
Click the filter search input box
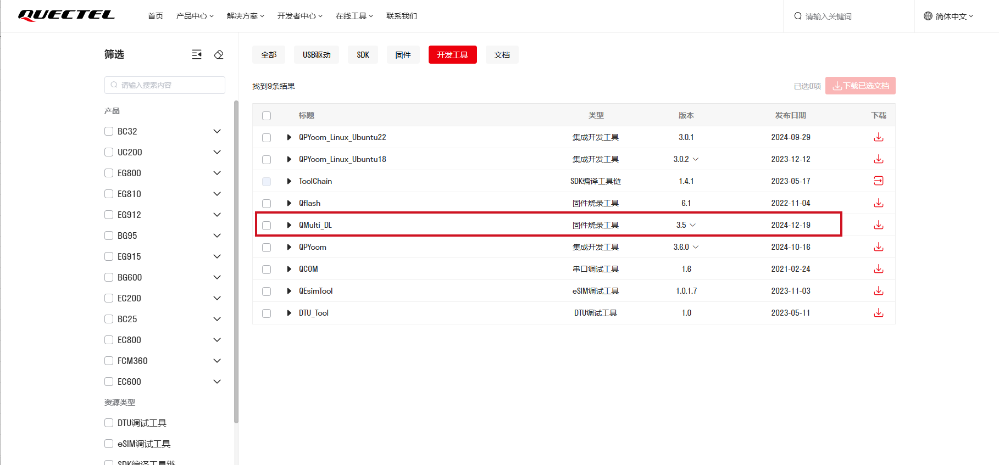click(165, 85)
